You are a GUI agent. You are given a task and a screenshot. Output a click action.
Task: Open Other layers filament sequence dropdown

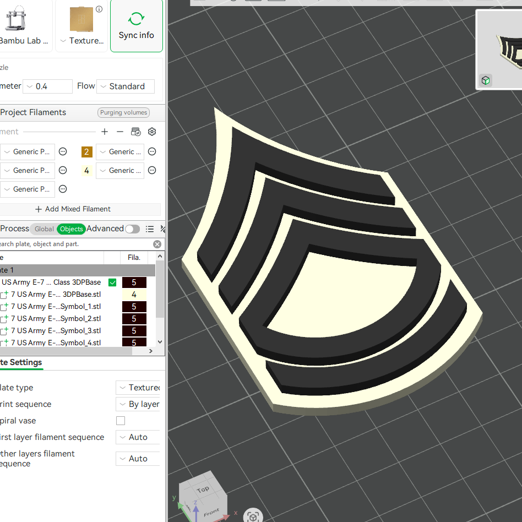click(138, 459)
